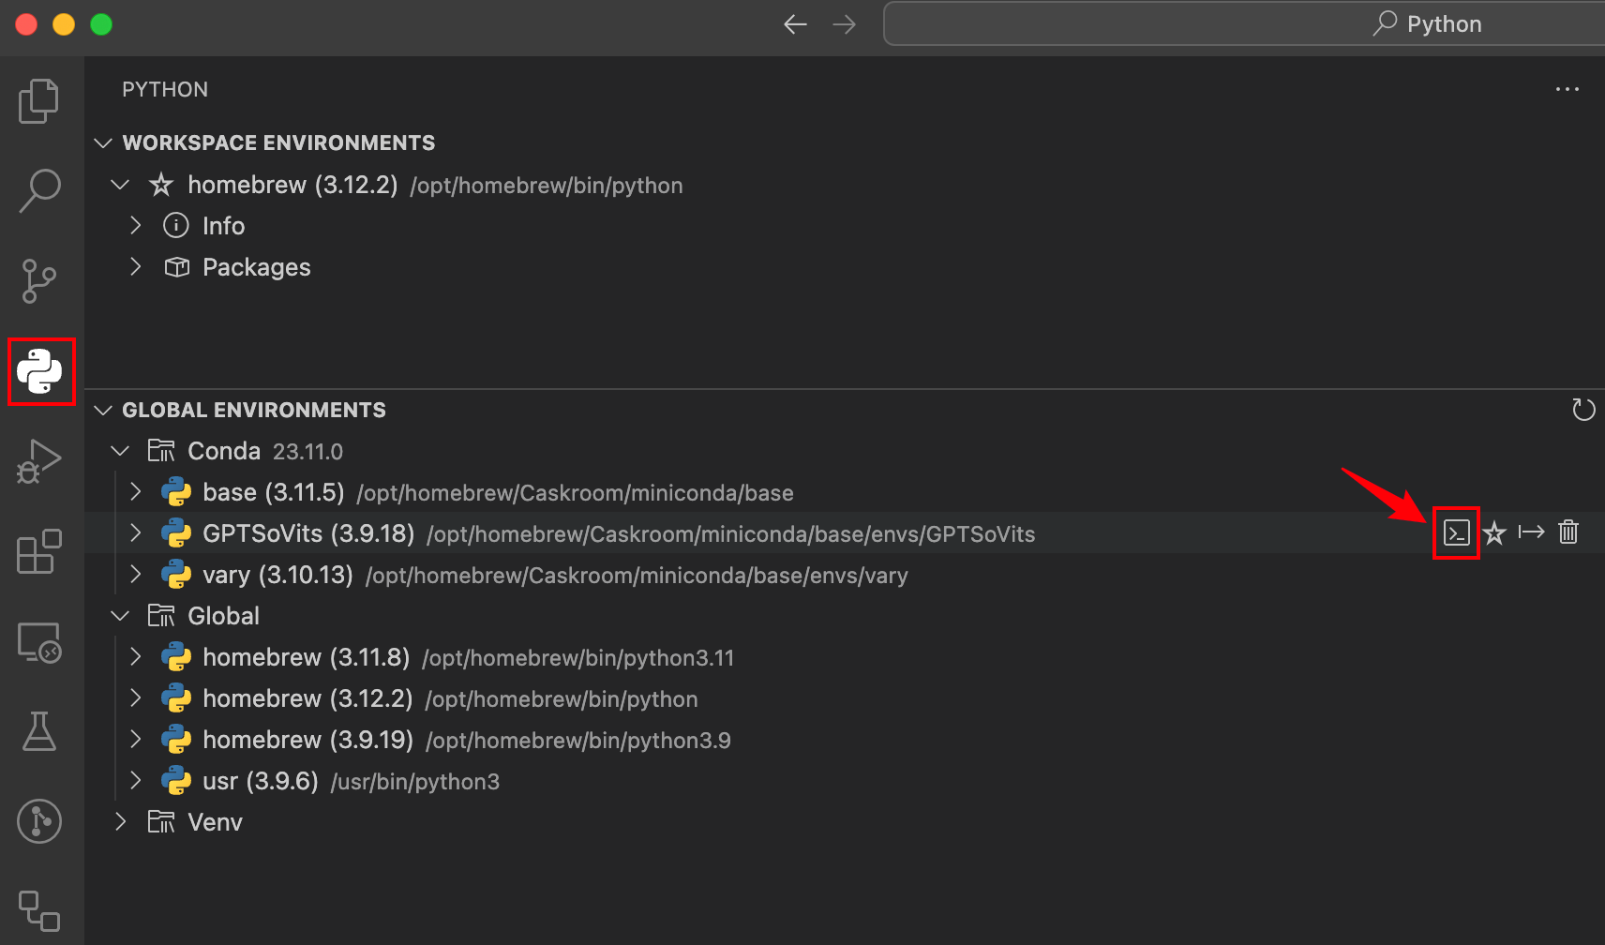Screen dimensions: 1605x945
Task: Open the Python panel More Actions menu
Action: (x=1567, y=89)
